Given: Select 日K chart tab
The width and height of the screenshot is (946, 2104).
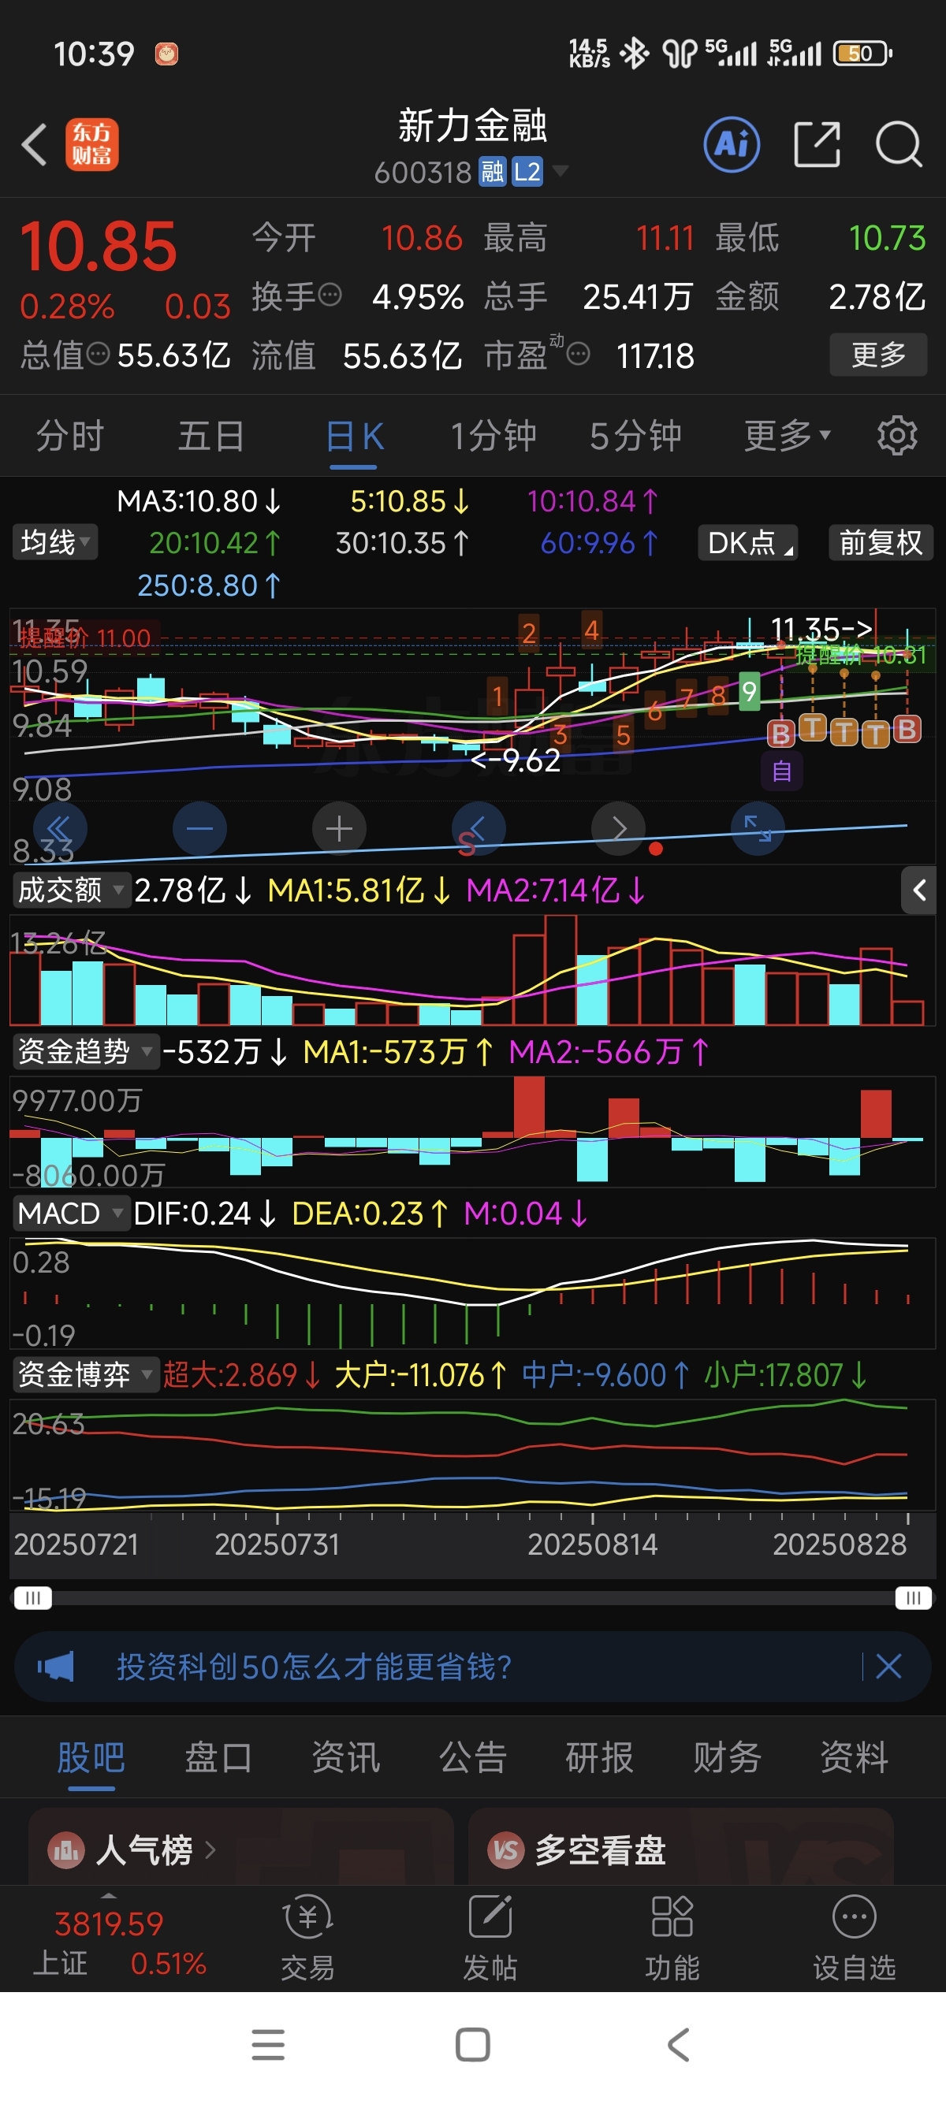Looking at the screenshot, I should click(354, 435).
